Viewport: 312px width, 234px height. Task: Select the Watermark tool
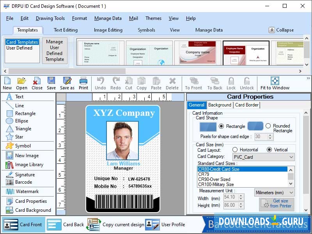27,191
